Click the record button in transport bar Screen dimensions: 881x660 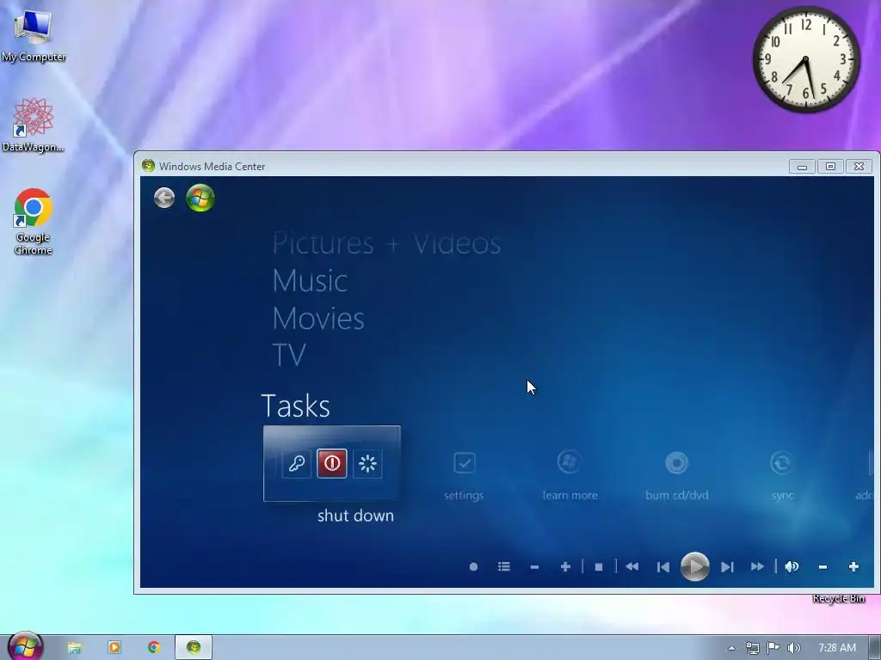[473, 567]
